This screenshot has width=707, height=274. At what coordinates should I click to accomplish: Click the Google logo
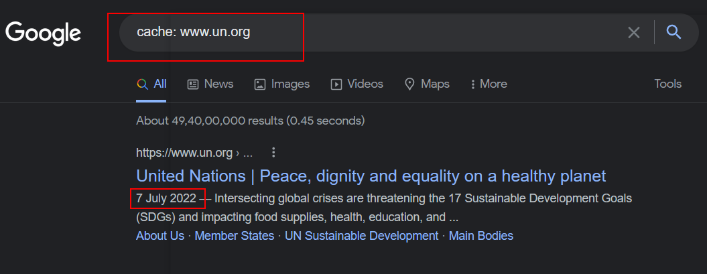pos(44,33)
